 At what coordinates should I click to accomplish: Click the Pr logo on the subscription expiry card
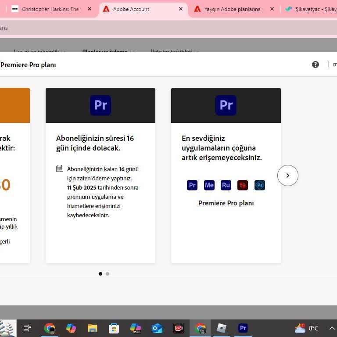pos(100,105)
